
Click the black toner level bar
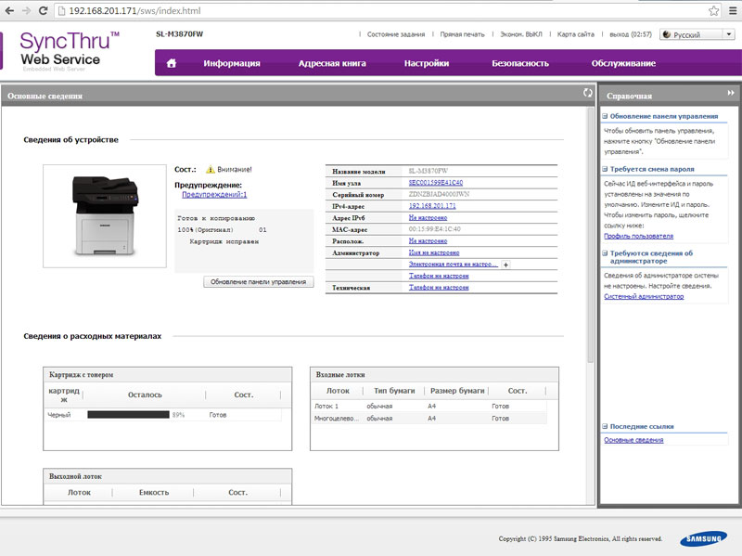128,415
